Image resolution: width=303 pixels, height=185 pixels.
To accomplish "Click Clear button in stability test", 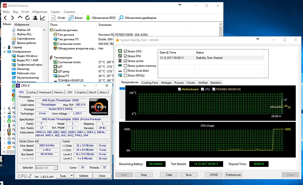I will [169, 175].
